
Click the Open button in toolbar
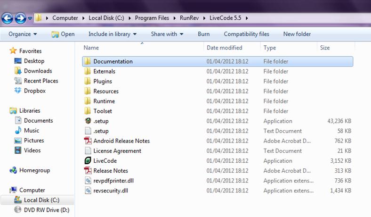click(63, 34)
